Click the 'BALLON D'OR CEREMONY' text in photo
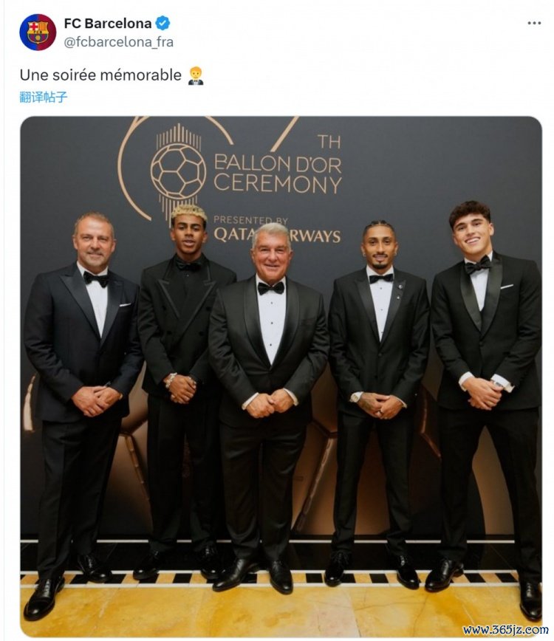This screenshot has width=554, height=641. (277, 173)
